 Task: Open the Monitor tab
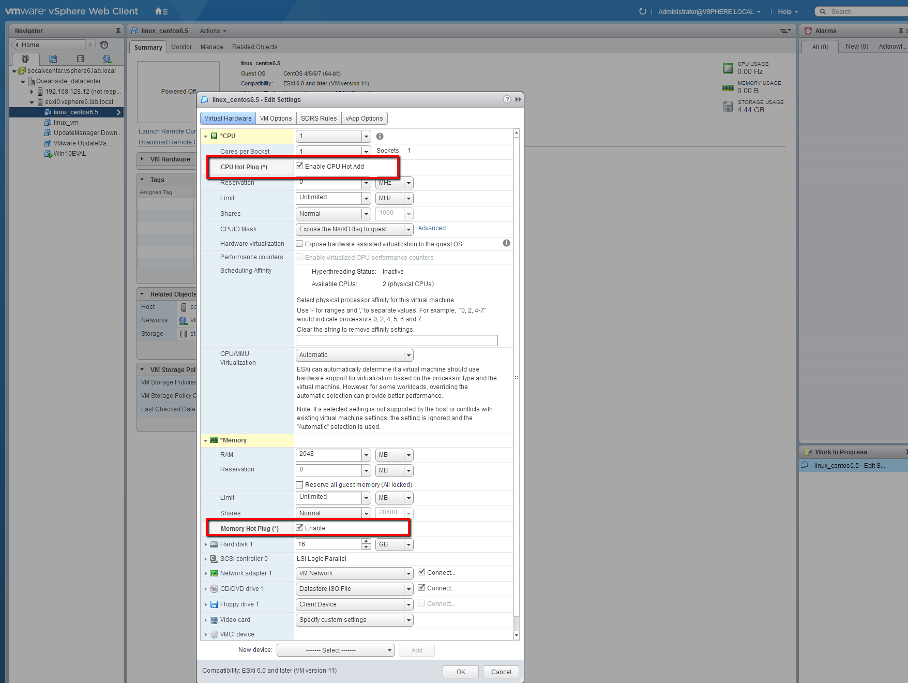click(181, 47)
